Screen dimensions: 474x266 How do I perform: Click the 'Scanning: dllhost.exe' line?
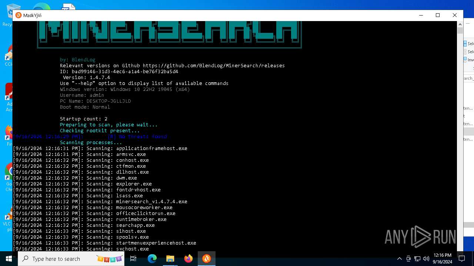point(81,172)
